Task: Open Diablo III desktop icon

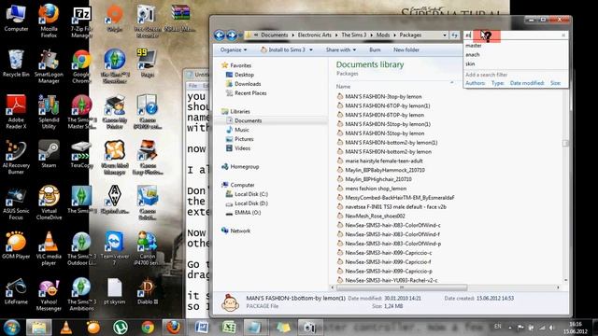Action: [148, 291]
